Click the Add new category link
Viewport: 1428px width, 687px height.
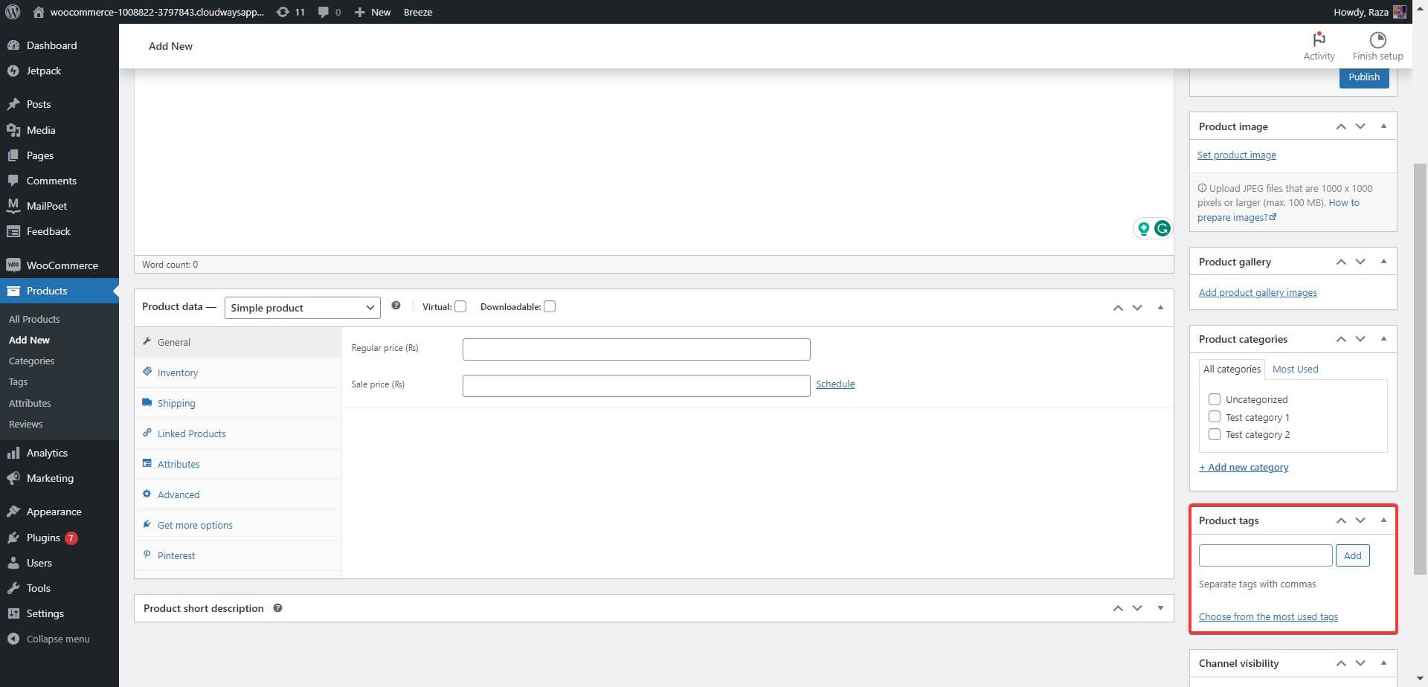pyautogui.click(x=1244, y=467)
